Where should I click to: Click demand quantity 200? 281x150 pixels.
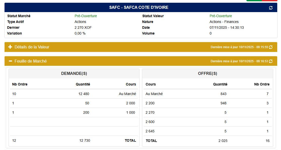pyautogui.click(x=86, y=112)
